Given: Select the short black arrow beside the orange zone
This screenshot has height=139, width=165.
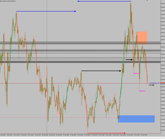Looking at the screenshot, I should coord(129,60).
